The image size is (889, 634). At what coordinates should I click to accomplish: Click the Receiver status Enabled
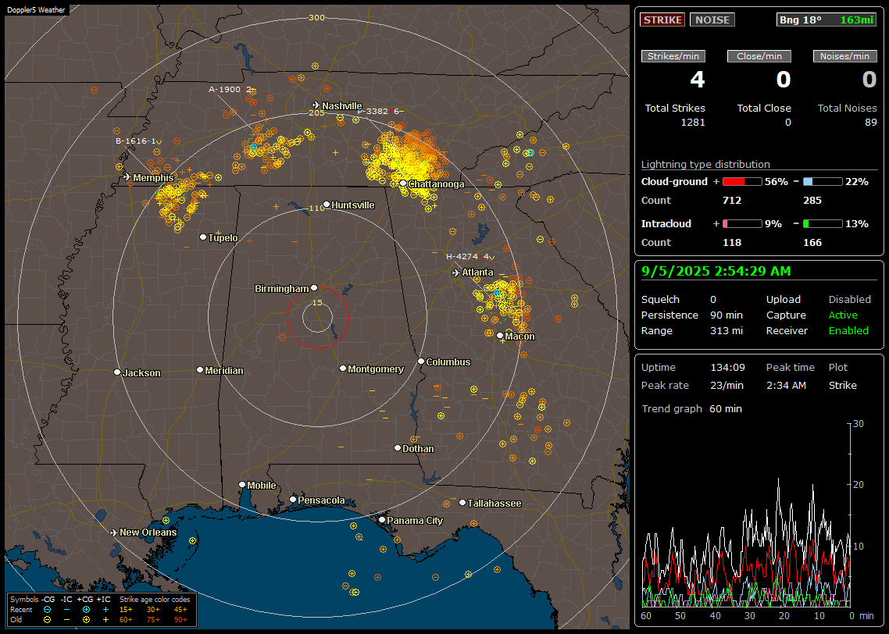pos(848,331)
